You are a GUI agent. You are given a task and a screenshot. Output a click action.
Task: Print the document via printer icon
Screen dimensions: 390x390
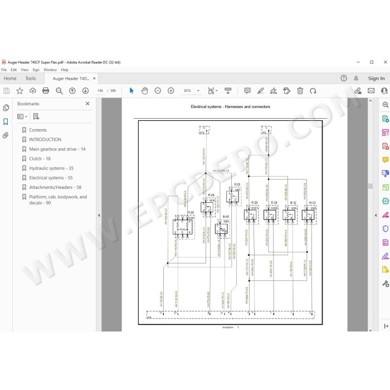pyautogui.click(x=46, y=91)
